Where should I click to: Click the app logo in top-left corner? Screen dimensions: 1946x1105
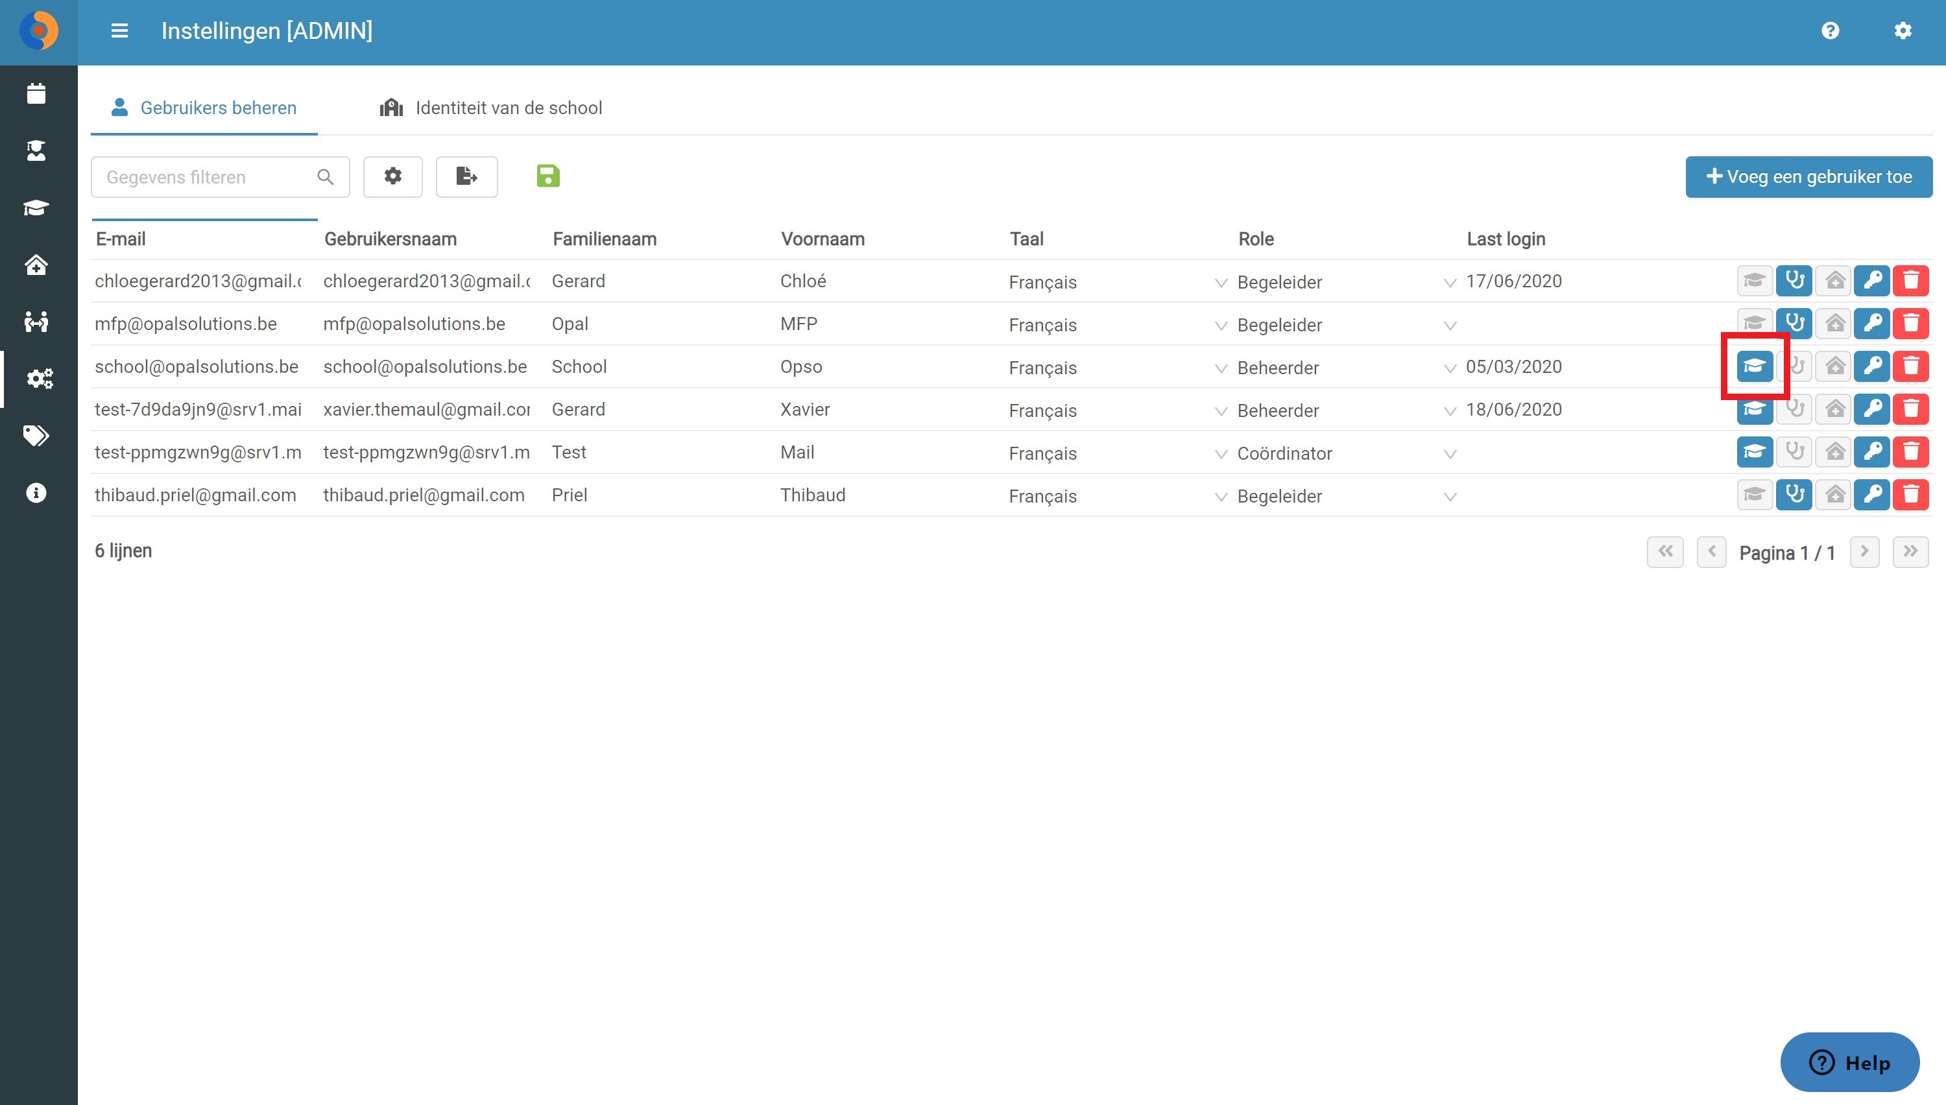coord(39,31)
